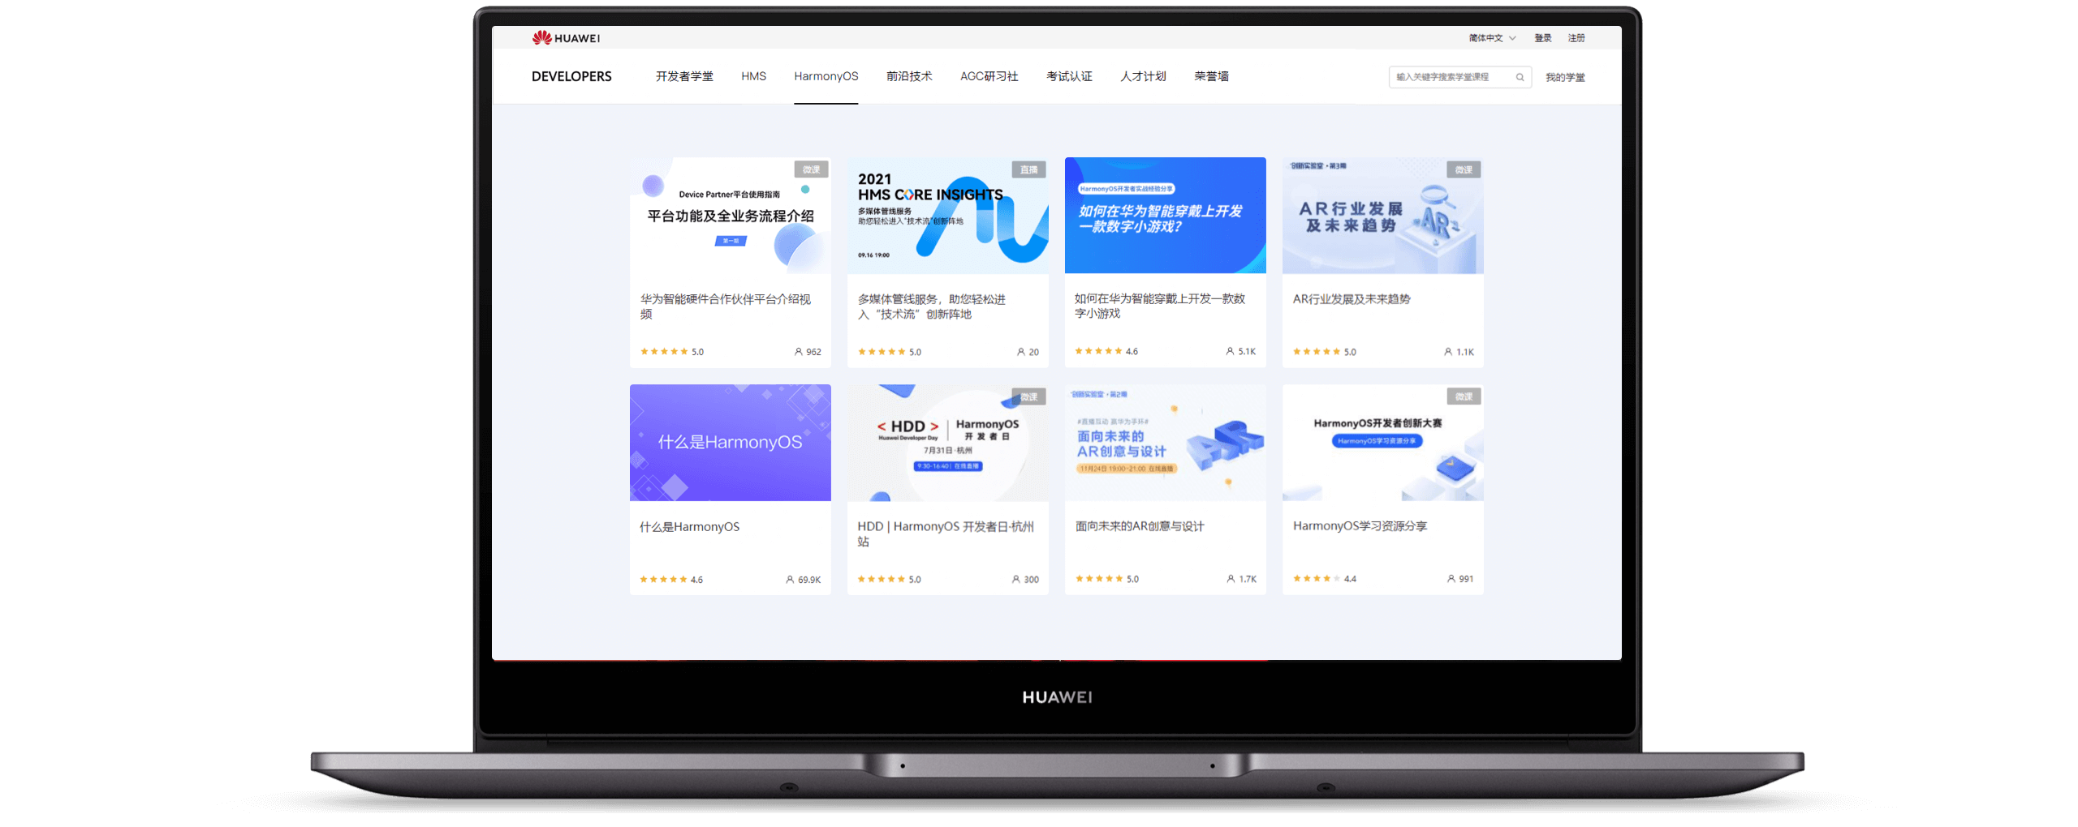Open the Device Partner platform course thumbnail
The height and width of the screenshot is (827, 2078).
730,216
